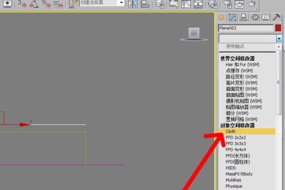Choose FFD 4x4x4 modifier
285x190 pixels.
(x=235, y=149)
